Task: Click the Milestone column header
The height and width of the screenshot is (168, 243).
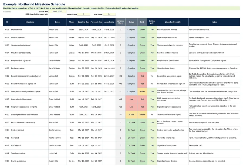Action: 30,22
